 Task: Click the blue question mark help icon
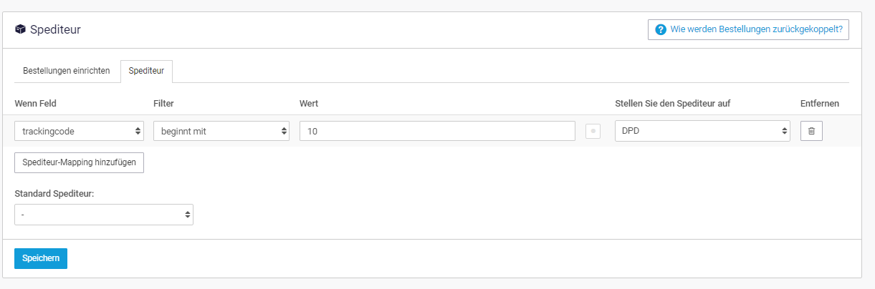[661, 29]
